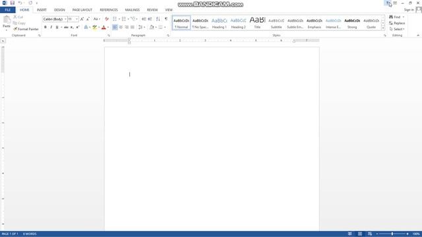Screen dimensions: 422x237
Task: Toggle Justify alignment
Action: coord(133,27)
